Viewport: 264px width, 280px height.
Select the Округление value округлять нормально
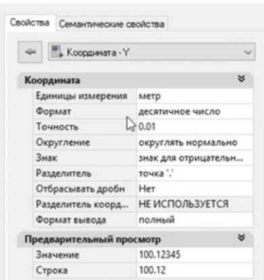tap(194, 143)
